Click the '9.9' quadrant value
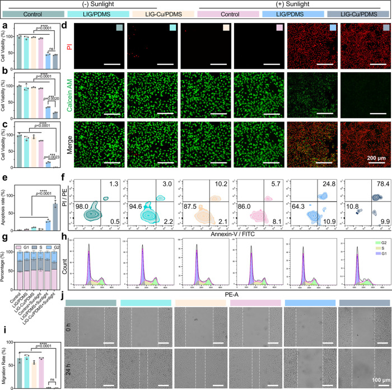The image size is (392, 390). point(385,222)
